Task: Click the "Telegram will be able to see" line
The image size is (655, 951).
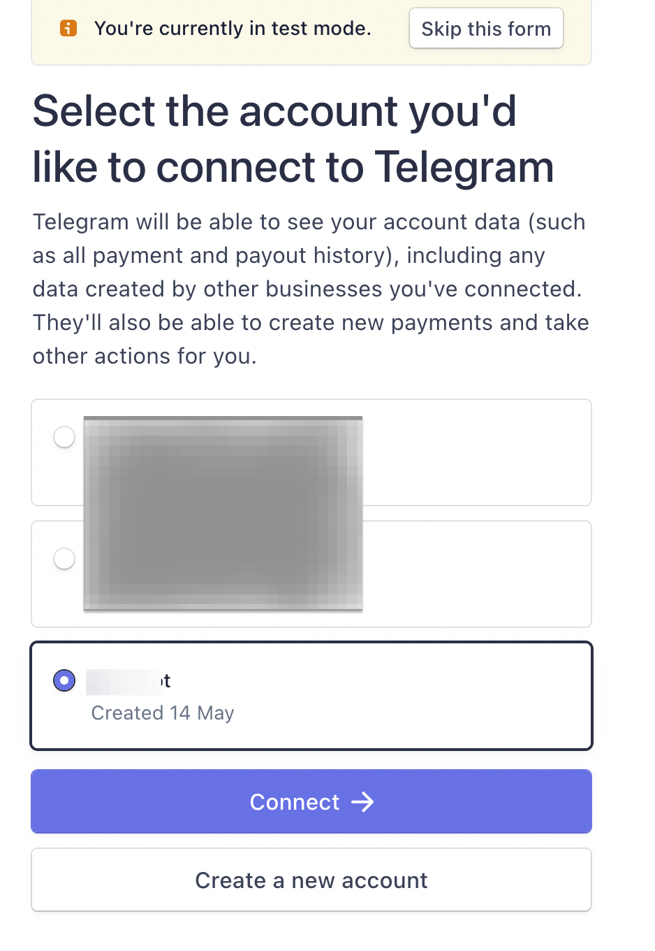Action: 309,222
